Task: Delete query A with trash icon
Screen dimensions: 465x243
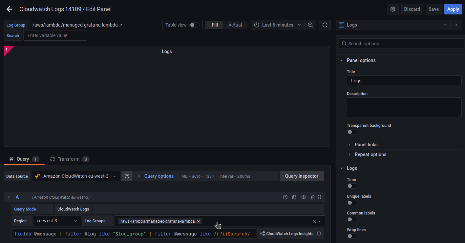Action: pyautogui.click(x=313, y=197)
